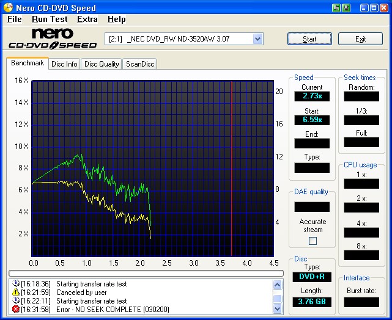The height and width of the screenshot is (320, 392).
Task: Select log line 'Canceled by user'
Action: click(81, 292)
